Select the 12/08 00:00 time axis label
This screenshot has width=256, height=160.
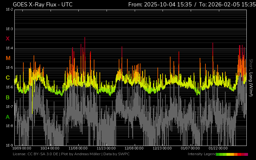point(134,148)
